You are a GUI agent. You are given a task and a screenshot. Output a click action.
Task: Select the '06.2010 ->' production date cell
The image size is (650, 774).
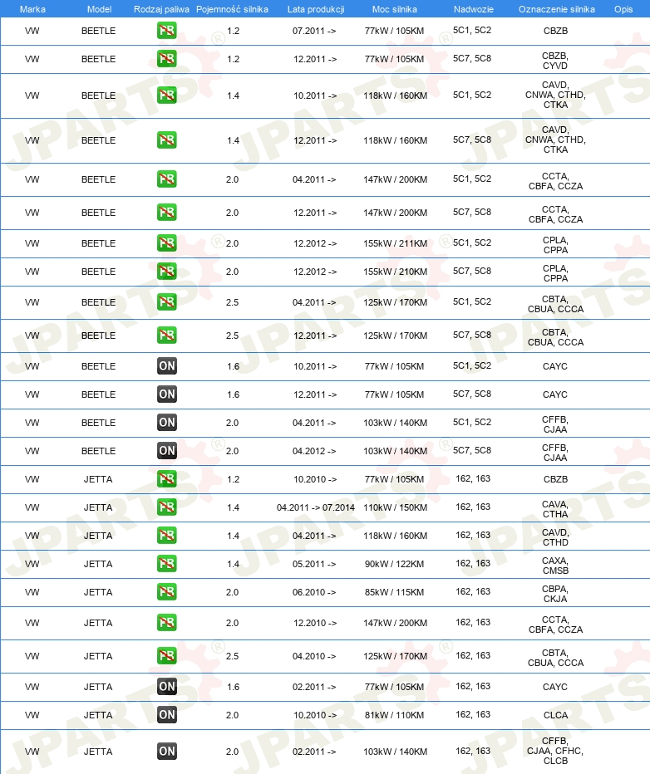coord(314,592)
